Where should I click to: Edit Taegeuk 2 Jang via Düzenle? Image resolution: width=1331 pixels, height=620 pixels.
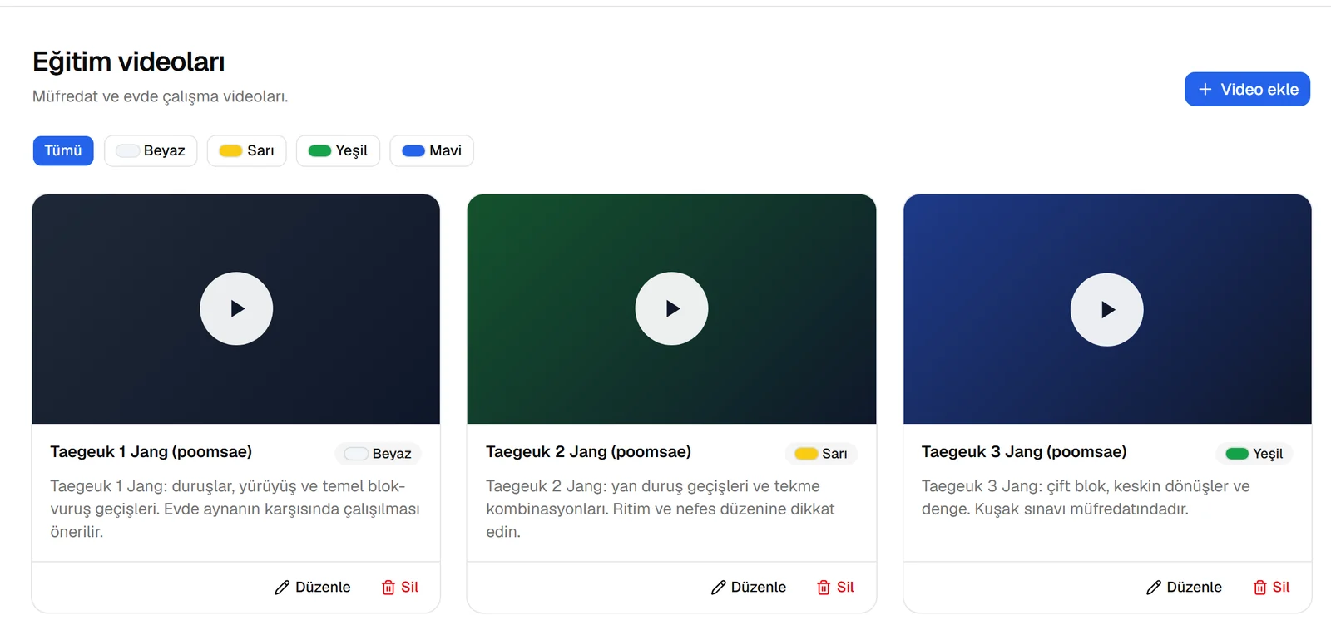coord(749,587)
